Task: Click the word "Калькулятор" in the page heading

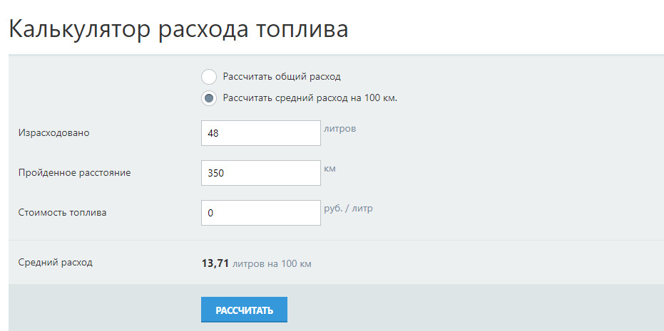Action: [79, 30]
